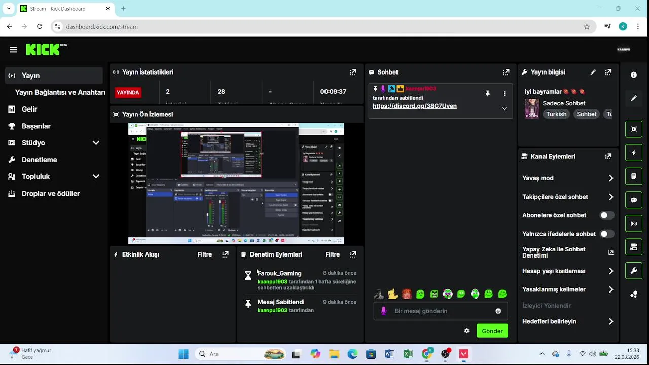Unpin the pinned chat message via pin icon
Viewport: 649px width, 365px height.
(x=488, y=93)
